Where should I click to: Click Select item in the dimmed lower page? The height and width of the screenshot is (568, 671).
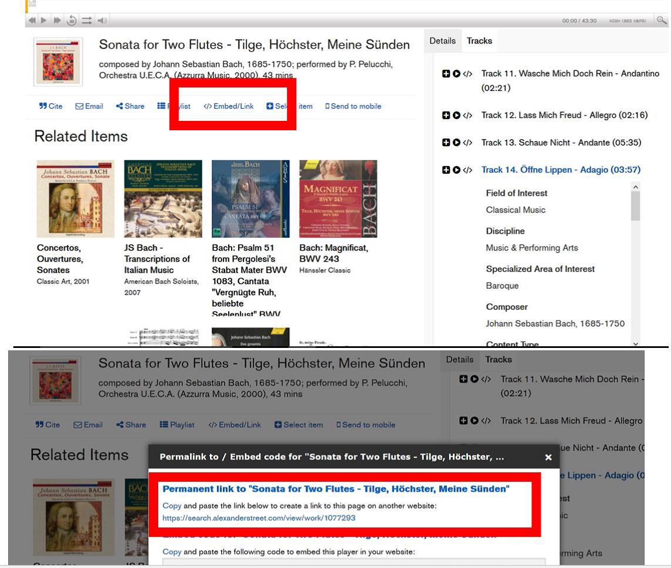point(299,425)
